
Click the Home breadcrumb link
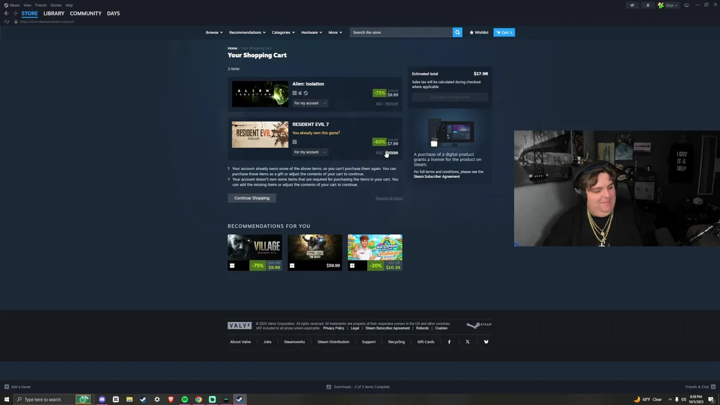(x=232, y=48)
